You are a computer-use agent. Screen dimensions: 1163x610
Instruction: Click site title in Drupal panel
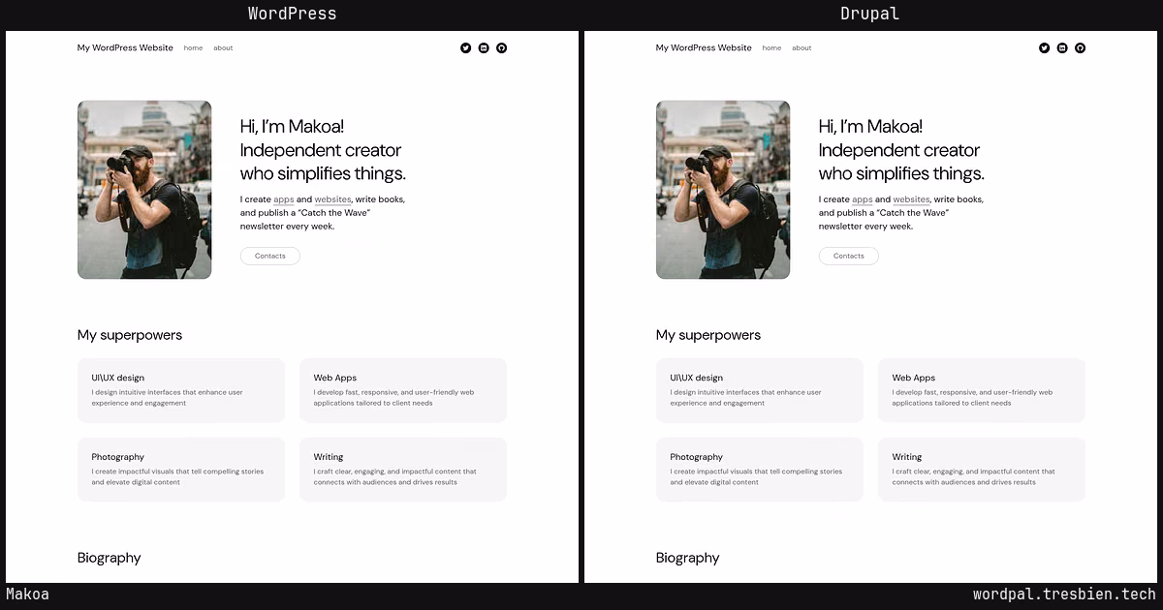[x=704, y=47]
